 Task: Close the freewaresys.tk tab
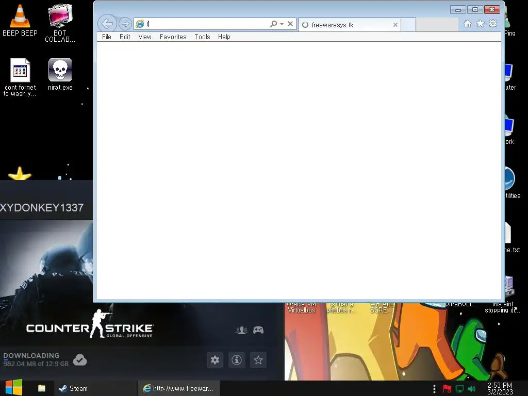[395, 25]
